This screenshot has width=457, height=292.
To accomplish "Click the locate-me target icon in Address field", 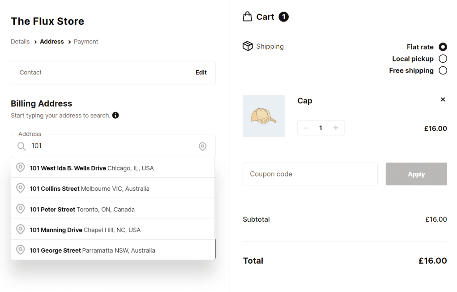I will 202,146.
